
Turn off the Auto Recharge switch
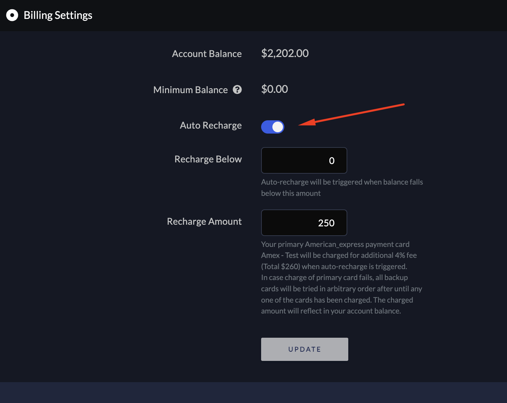pos(273,127)
